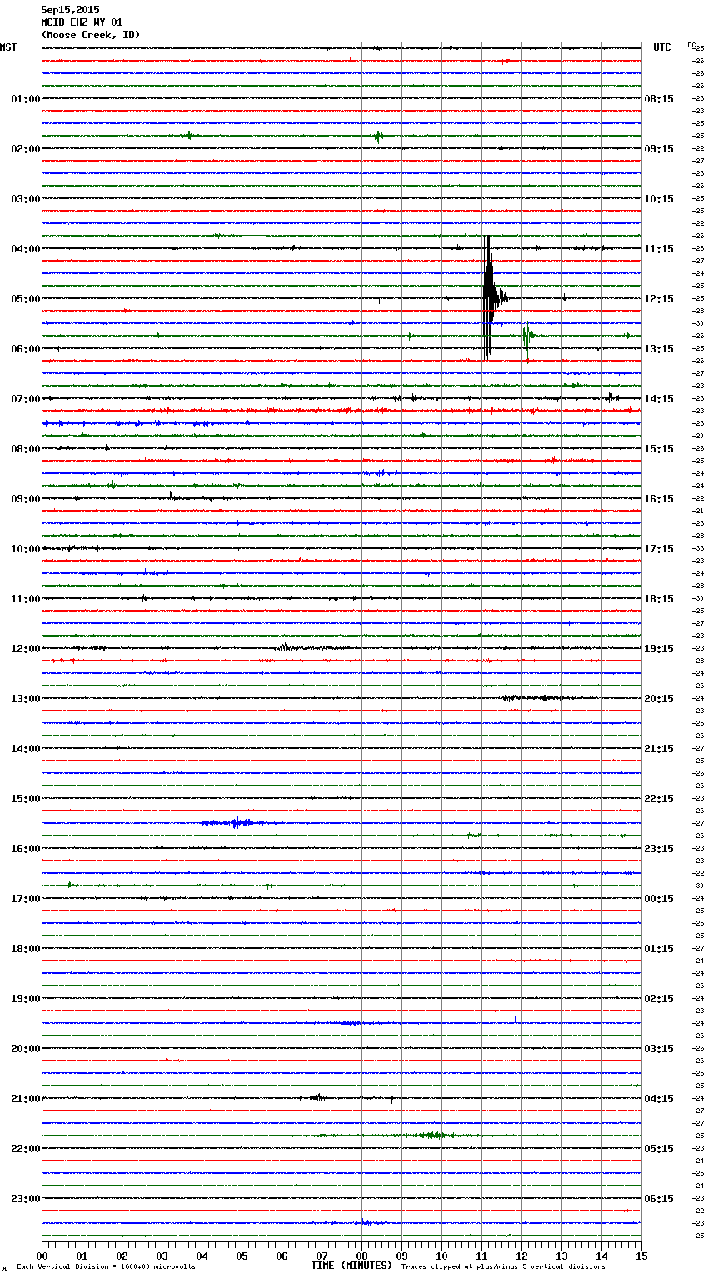The width and height of the screenshot is (708, 1278).
Task: Click the 09:00 MST row label
Action: [x=25, y=499]
